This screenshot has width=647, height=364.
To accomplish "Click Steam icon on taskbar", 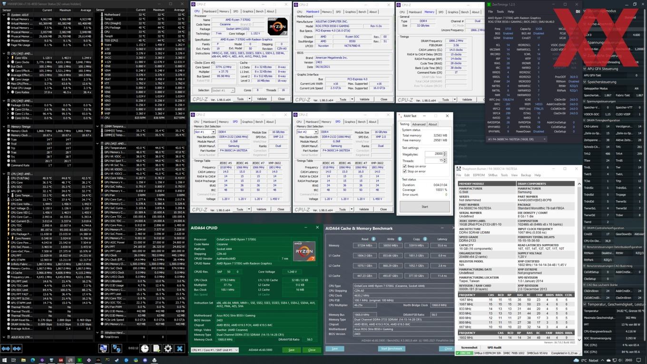I will 117,360.
